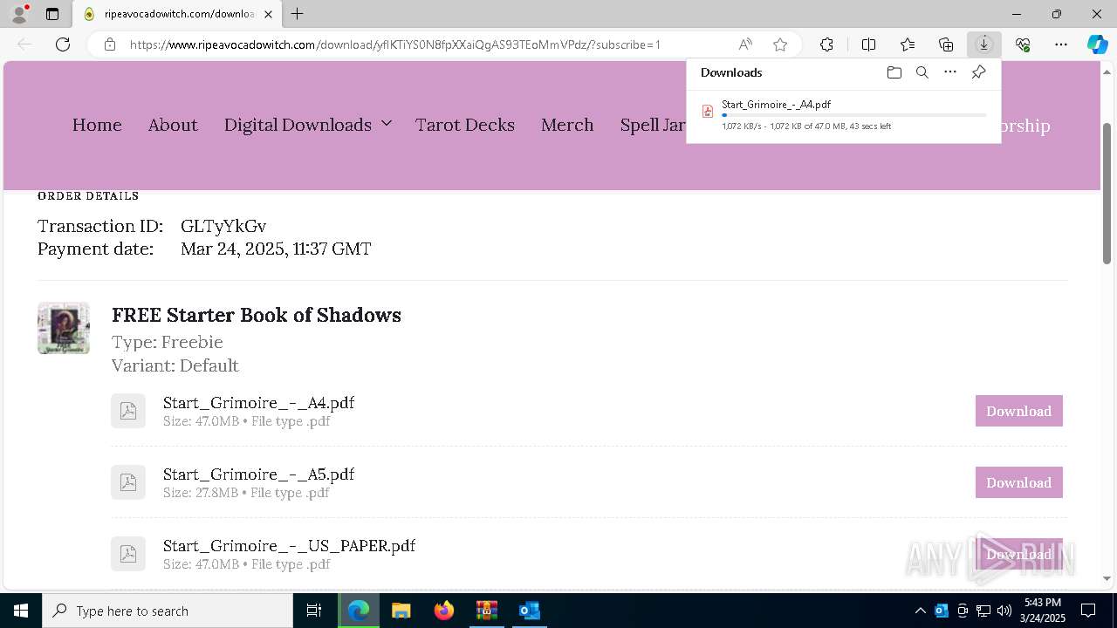This screenshot has width=1117, height=628.
Task: Download Start_Grimoire_-_A5.pdf
Action: coord(1019,482)
